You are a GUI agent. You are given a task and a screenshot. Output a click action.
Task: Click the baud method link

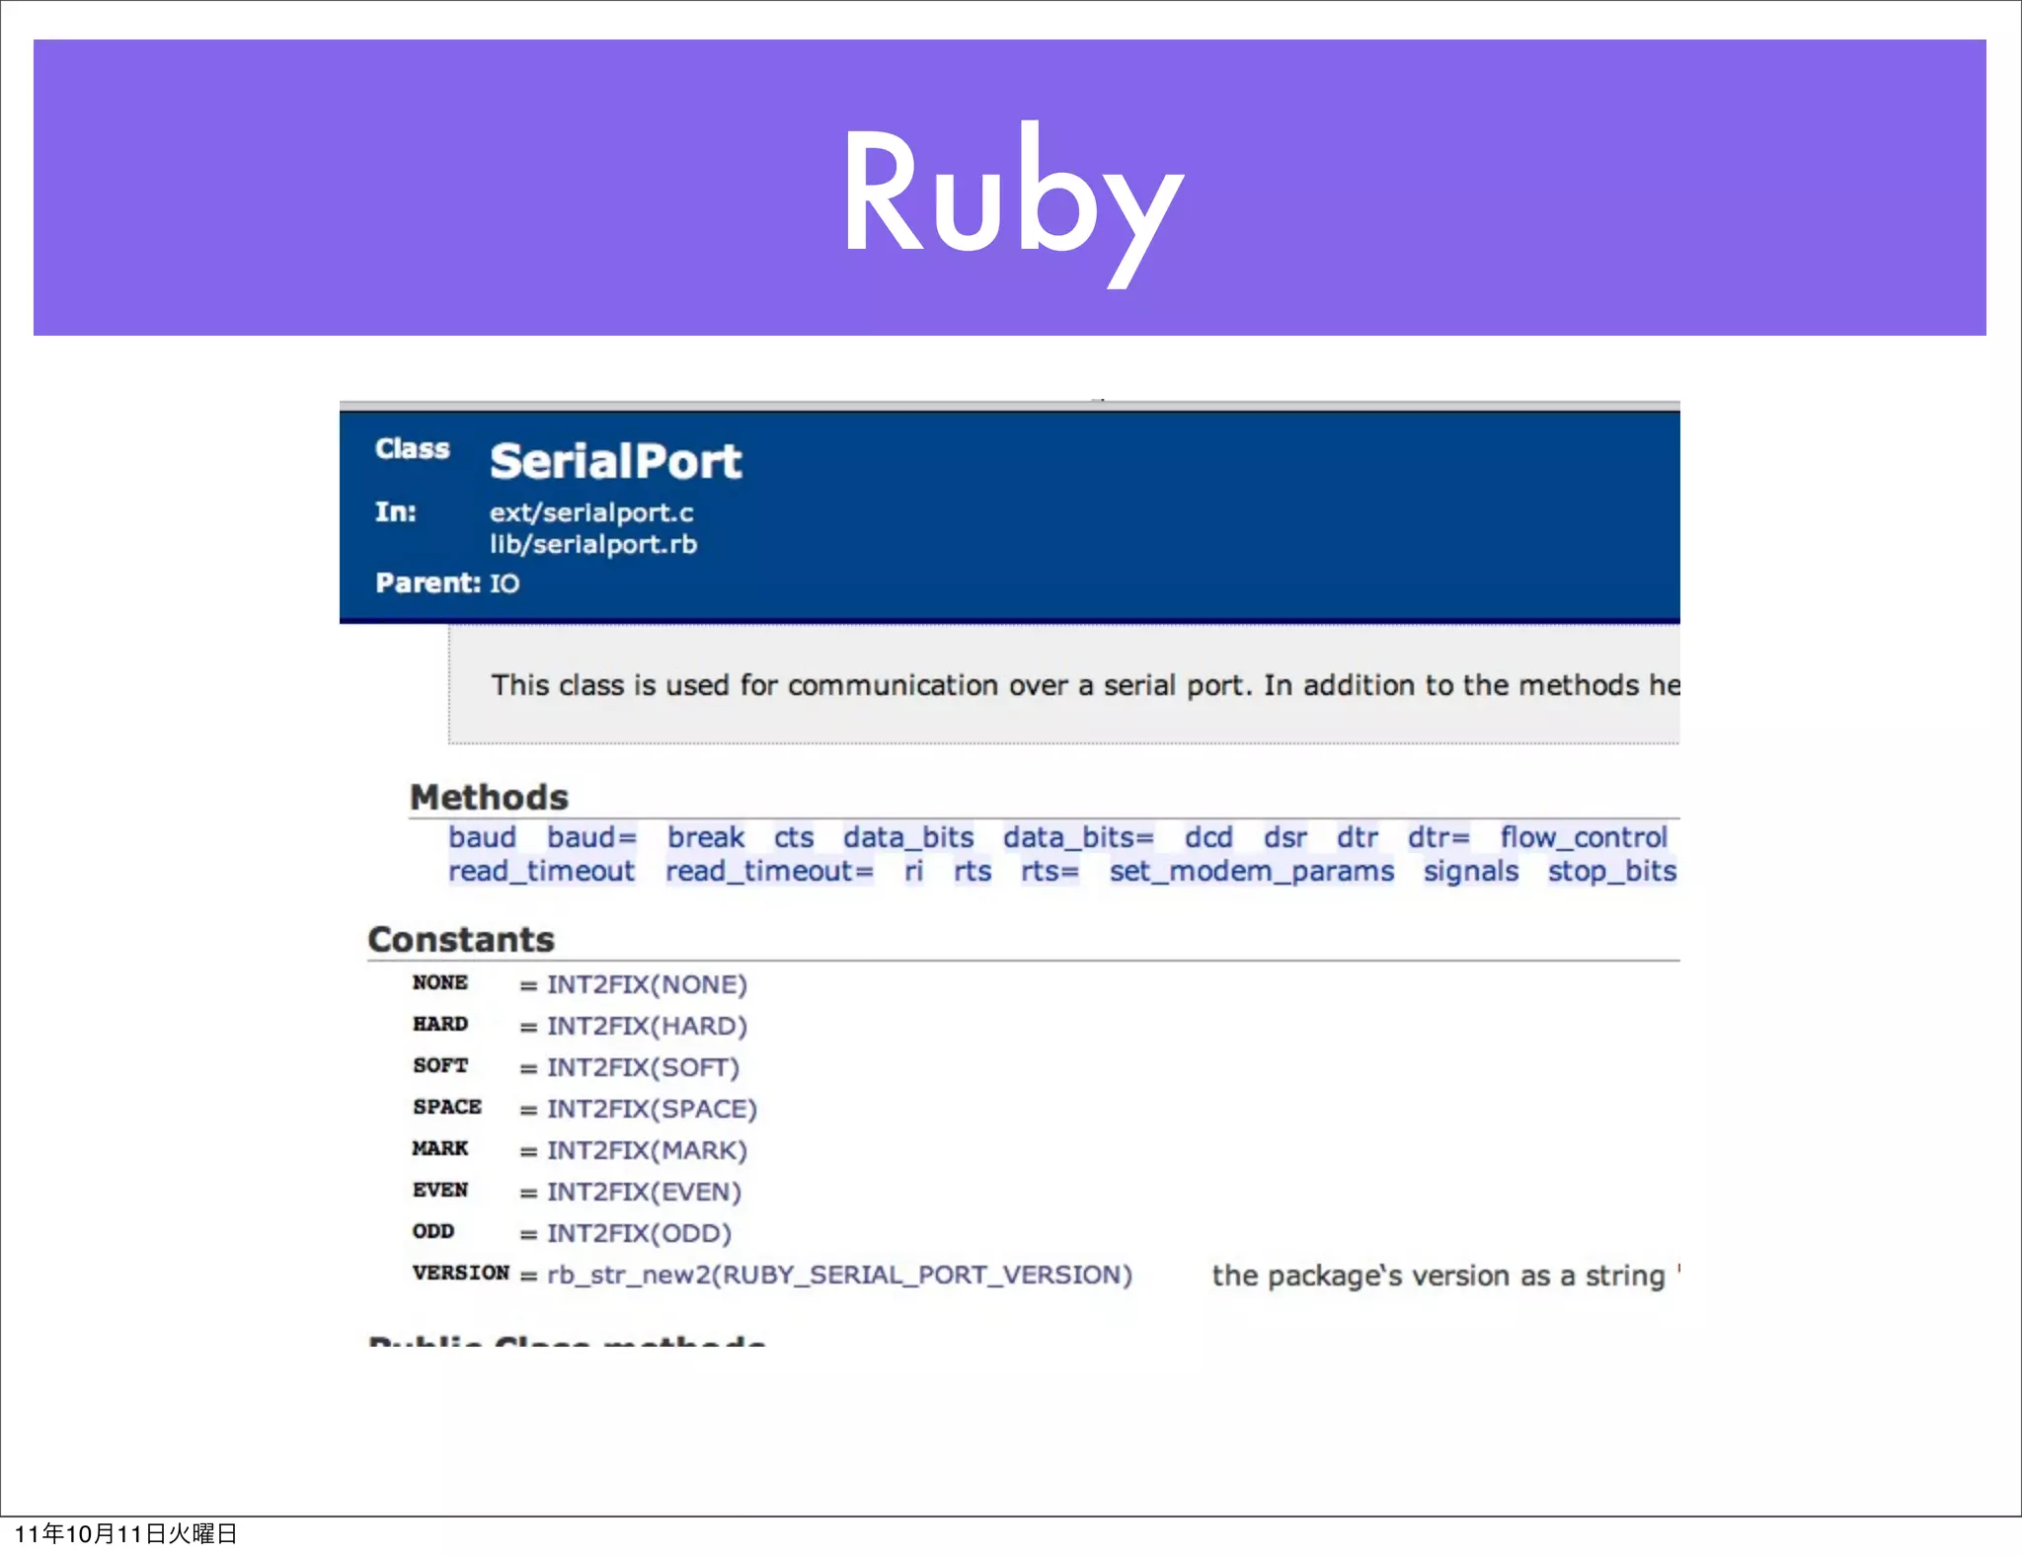[482, 837]
